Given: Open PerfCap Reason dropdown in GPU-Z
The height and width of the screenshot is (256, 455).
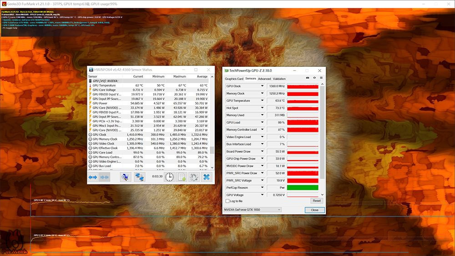Looking at the screenshot, I should click(x=262, y=188).
